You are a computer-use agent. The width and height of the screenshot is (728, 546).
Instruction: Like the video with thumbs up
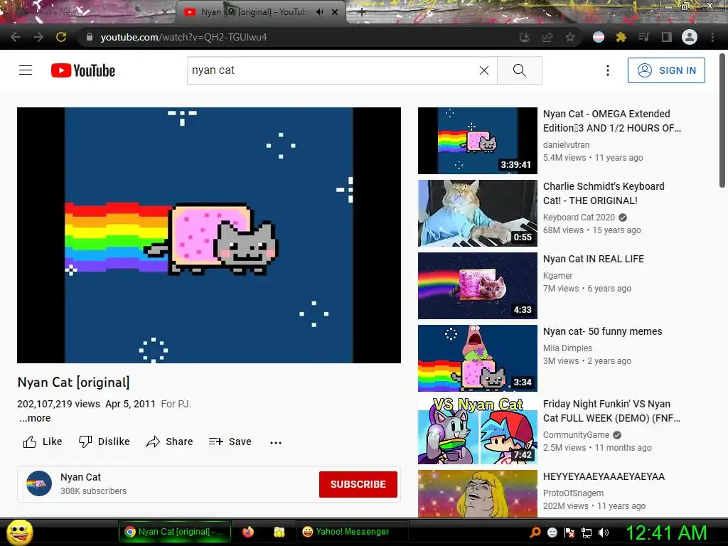click(42, 441)
